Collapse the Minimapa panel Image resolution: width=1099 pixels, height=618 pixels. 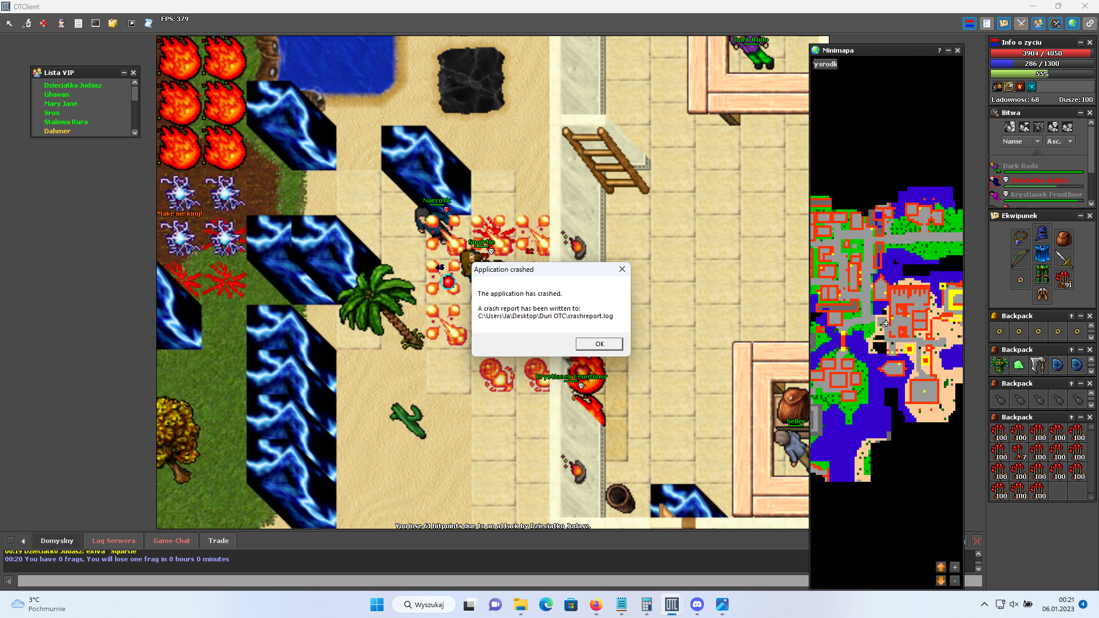click(x=948, y=50)
